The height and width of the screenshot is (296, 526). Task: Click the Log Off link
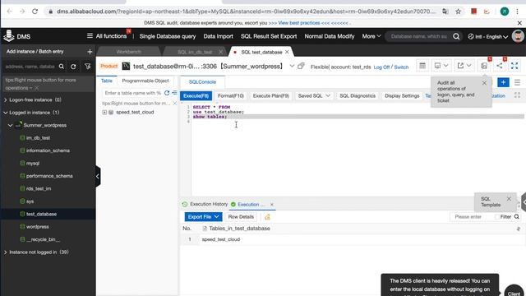click(381, 67)
